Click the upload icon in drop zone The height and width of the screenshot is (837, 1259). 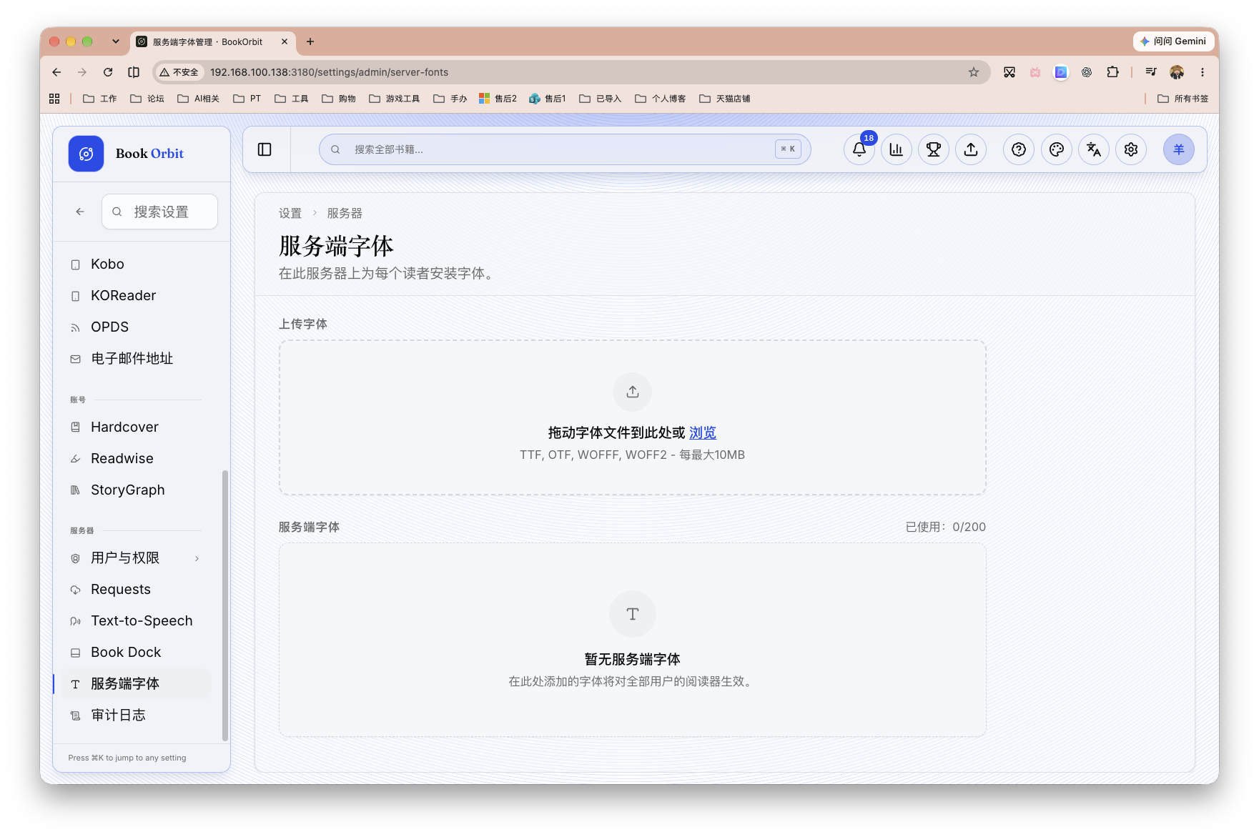pyautogui.click(x=633, y=392)
